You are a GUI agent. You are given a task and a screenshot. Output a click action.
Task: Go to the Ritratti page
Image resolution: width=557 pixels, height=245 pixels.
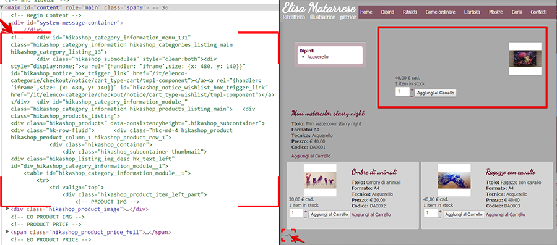[x=410, y=12]
